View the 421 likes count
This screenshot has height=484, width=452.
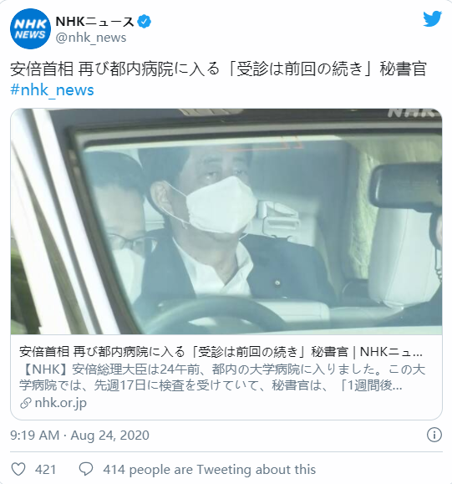45,470
